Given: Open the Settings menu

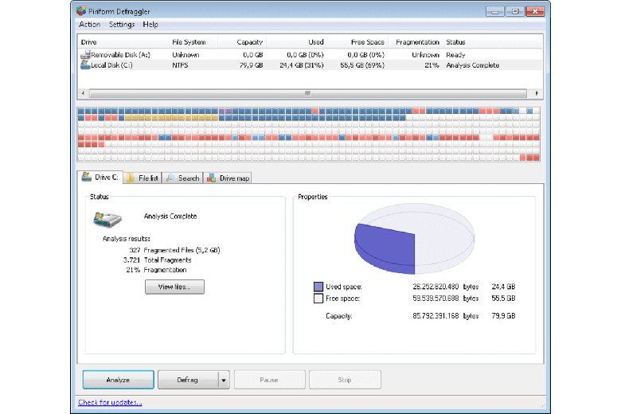Looking at the screenshot, I should click(122, 24).
